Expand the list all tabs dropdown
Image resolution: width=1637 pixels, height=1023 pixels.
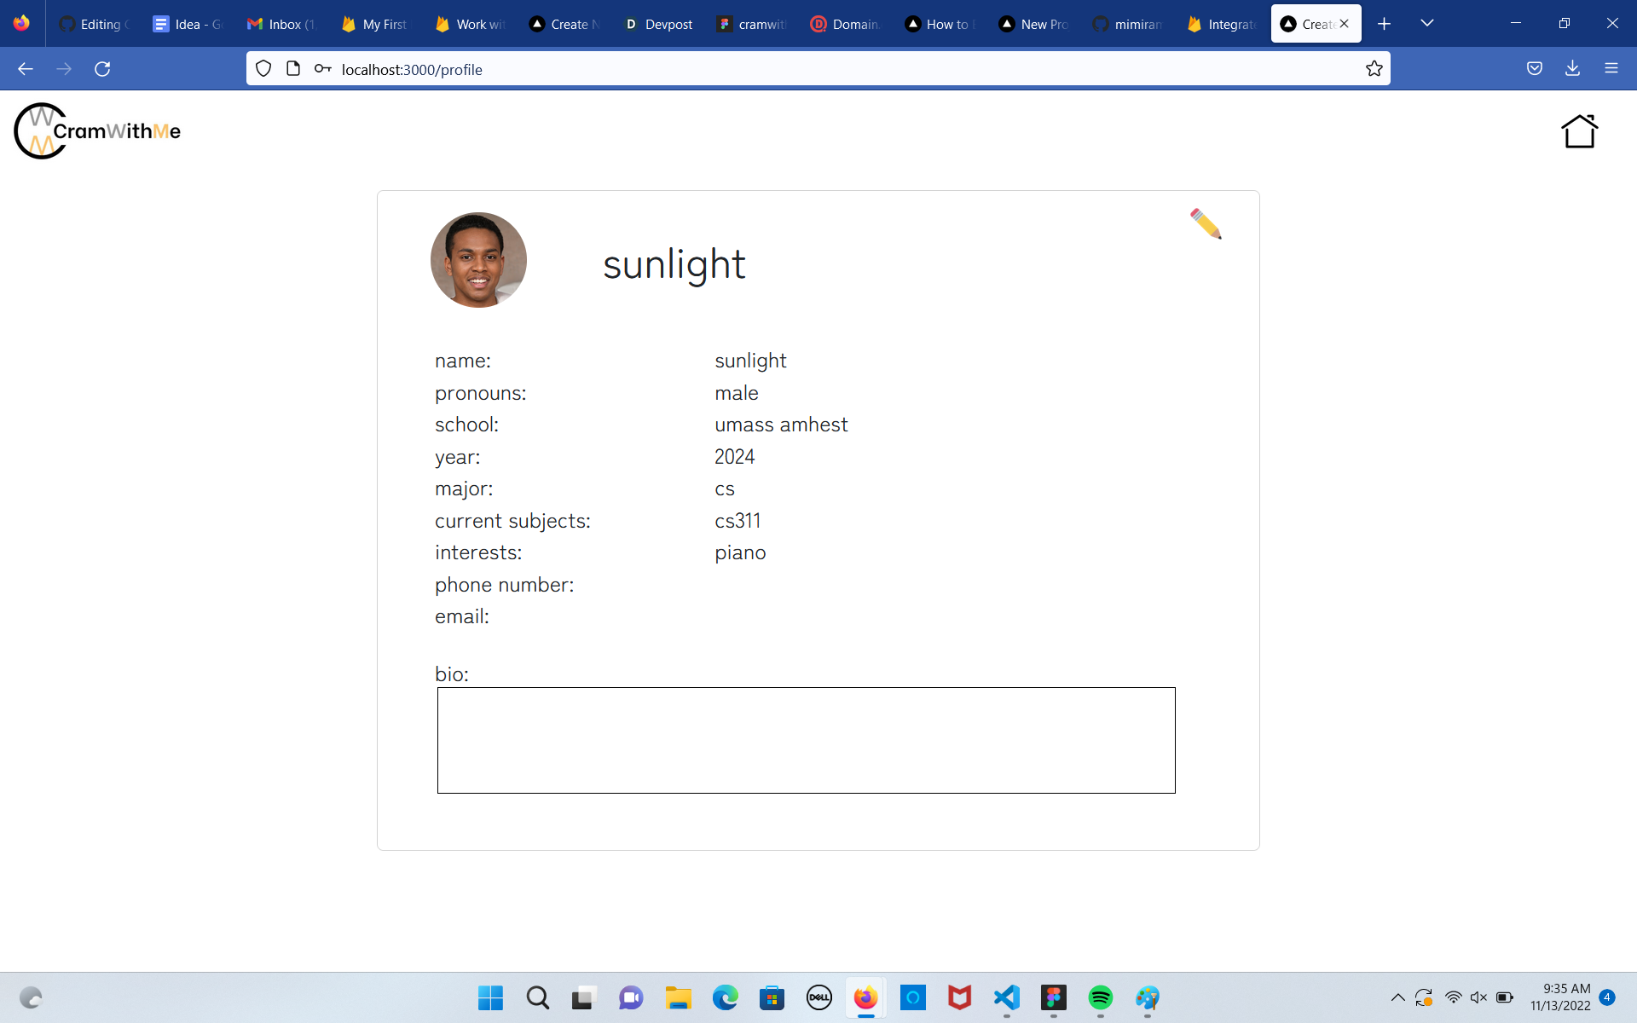tap(1426, 24)
